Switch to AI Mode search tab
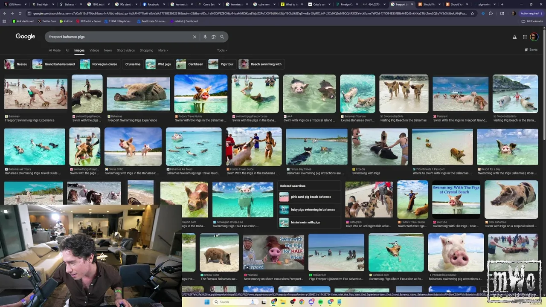 point(55,50)
